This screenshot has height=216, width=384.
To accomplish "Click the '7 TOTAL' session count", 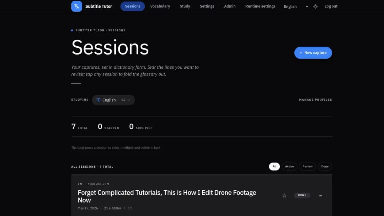I will (79, 127).
